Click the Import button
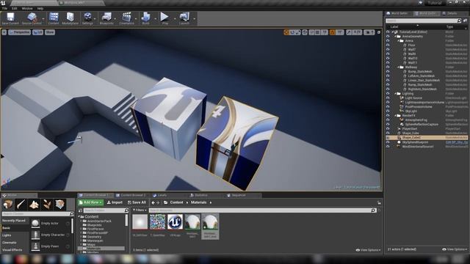Screen dimensions: 470x264 [x=115, y=202]
